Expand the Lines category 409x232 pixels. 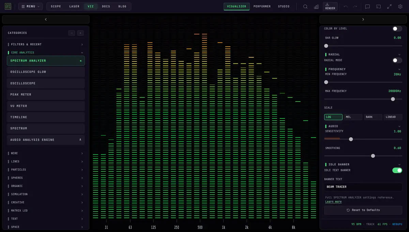pyautogui.click(x=46, y=161)
